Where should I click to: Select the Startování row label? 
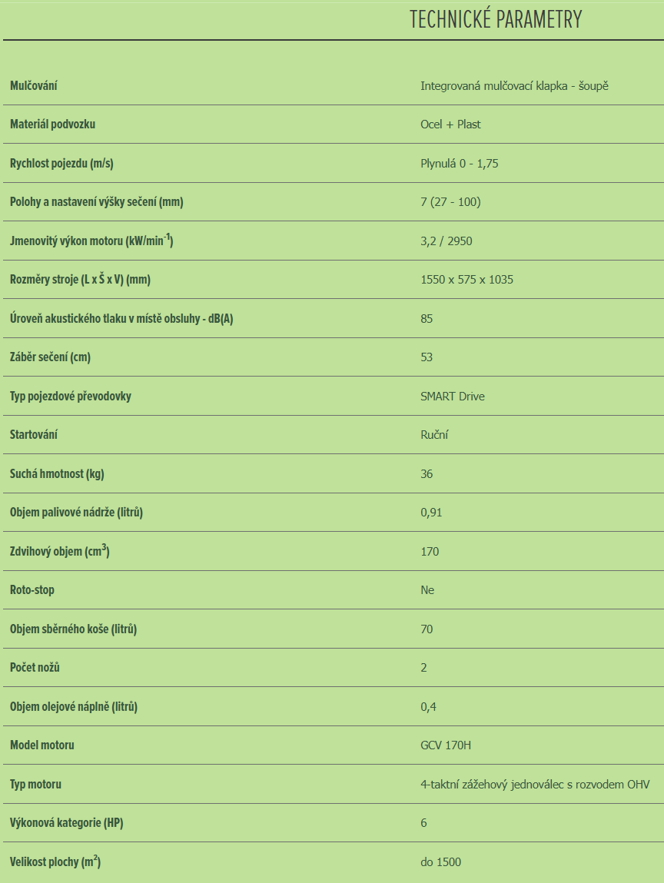[x=34, y=435]
